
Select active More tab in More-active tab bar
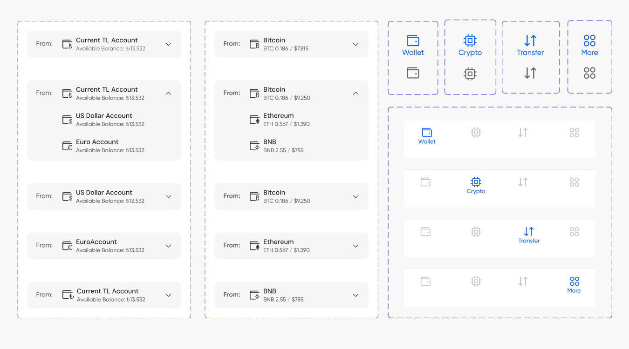pyautogui.click(x=574, y=285)
